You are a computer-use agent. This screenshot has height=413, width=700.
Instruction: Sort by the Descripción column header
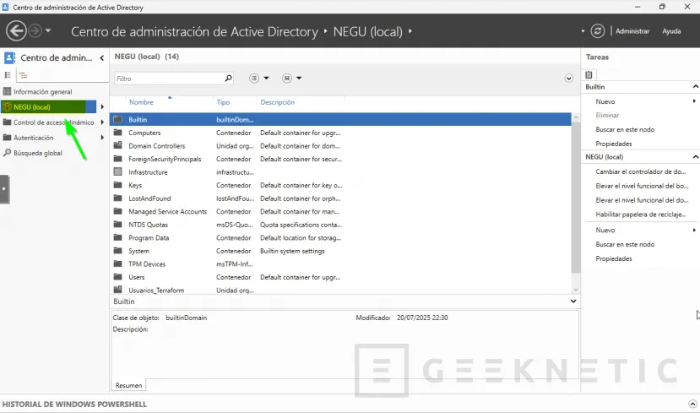277,102
